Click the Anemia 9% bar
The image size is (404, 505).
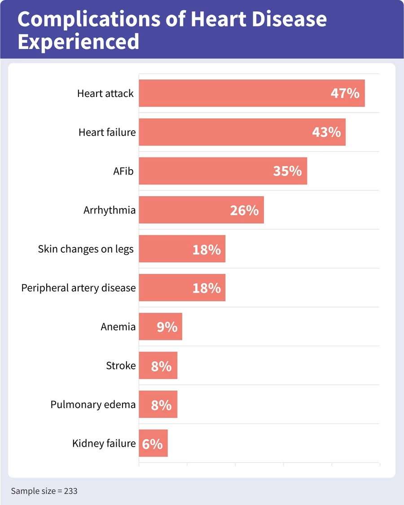160,326
